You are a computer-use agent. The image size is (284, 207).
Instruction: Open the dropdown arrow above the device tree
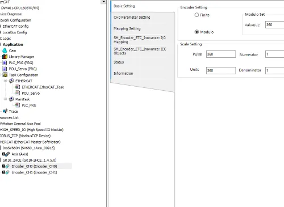(103, 2)
